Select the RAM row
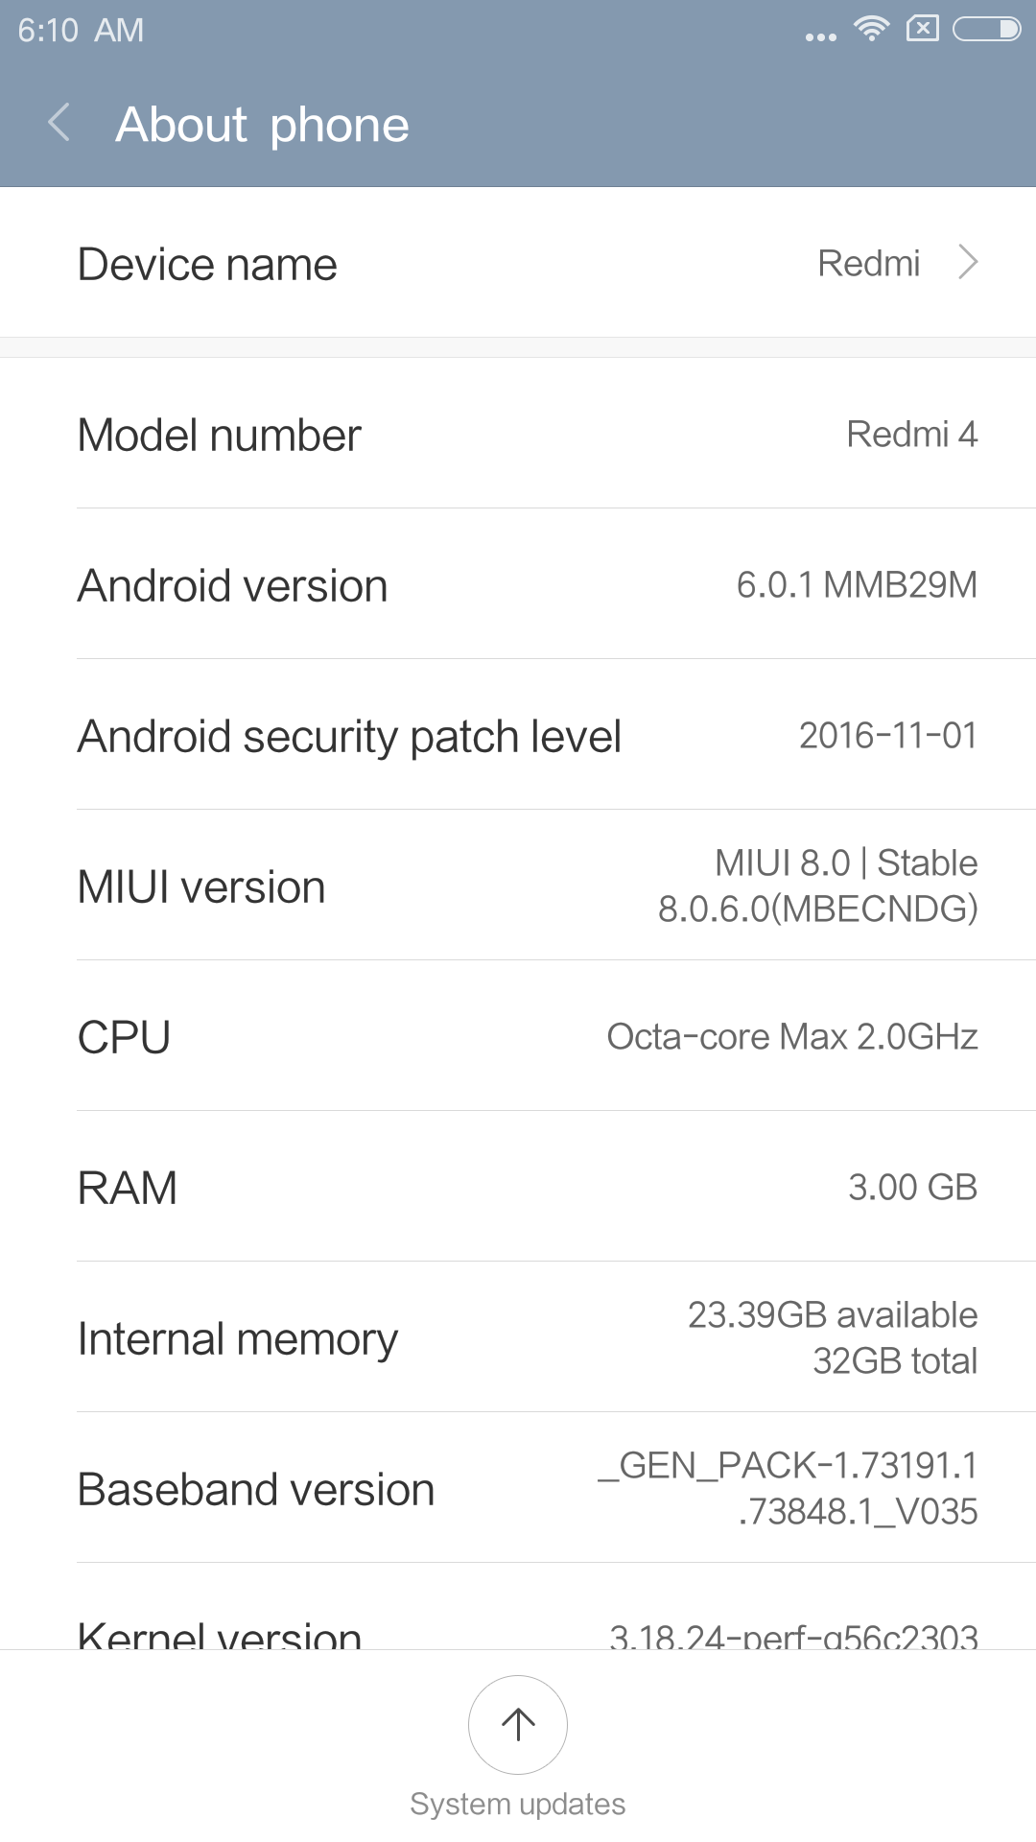Screen dimensions: 1036x1842 click(x=518, y=1188)
